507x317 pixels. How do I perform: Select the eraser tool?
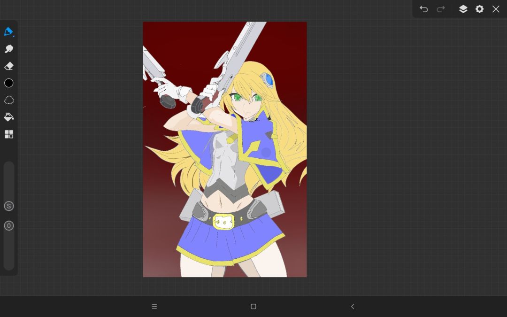pyautogui.click(x=9, y=66)
